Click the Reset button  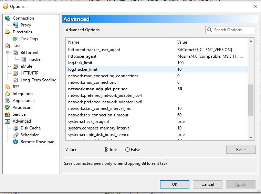tap(241, 150)
